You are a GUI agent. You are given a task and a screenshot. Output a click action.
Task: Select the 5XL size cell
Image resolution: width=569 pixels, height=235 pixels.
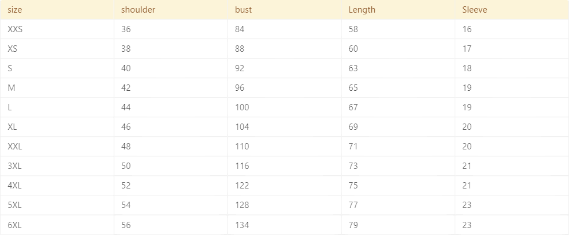point(15,205)
